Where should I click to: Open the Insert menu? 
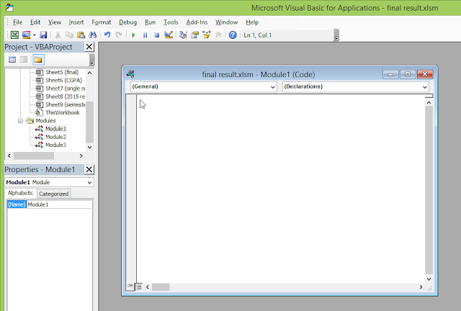coord(76,22)
